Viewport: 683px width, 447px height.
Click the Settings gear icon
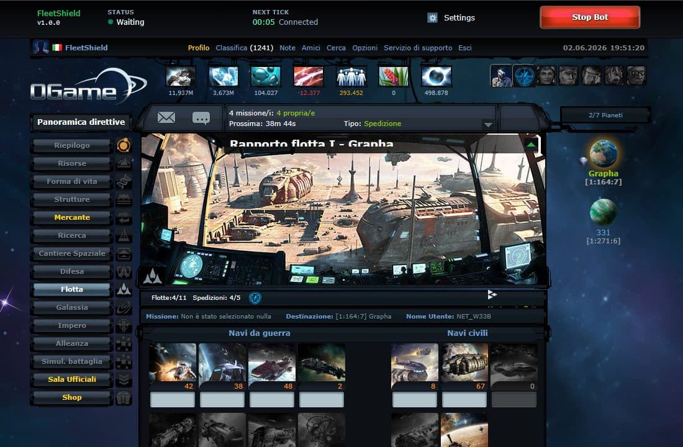point(432,18)
